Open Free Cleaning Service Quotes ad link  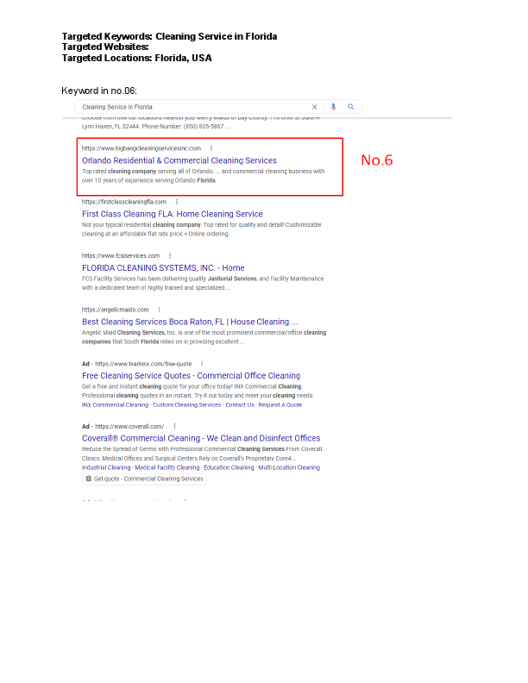(191, 376)
